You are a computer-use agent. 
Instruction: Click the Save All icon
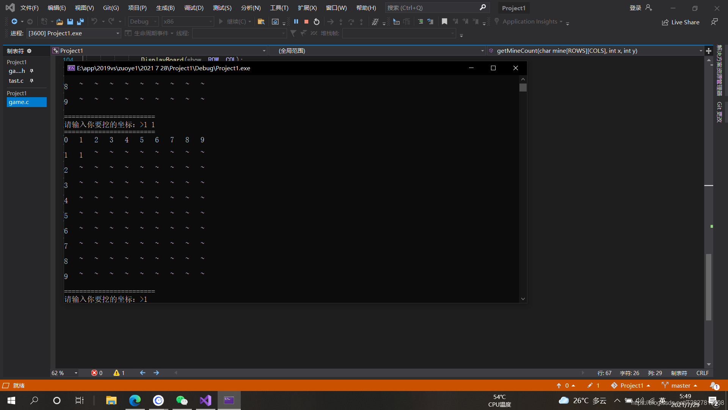click(x=80, y=22)
